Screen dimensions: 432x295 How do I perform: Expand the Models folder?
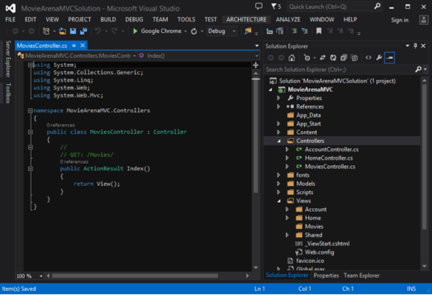click(278, 184)
